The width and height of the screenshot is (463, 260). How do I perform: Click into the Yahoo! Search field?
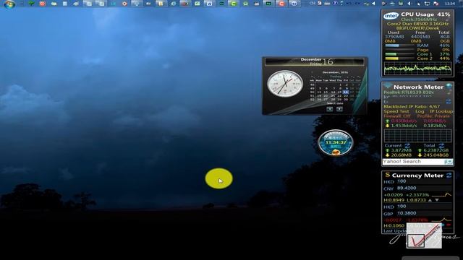pos(413,162)
